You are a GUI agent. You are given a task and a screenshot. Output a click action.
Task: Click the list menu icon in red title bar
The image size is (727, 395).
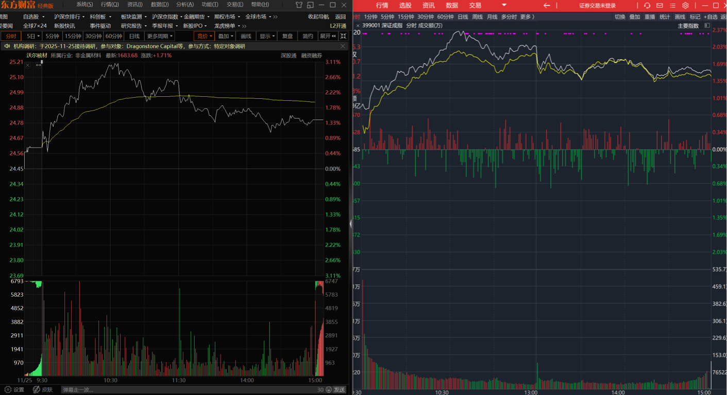672,5
